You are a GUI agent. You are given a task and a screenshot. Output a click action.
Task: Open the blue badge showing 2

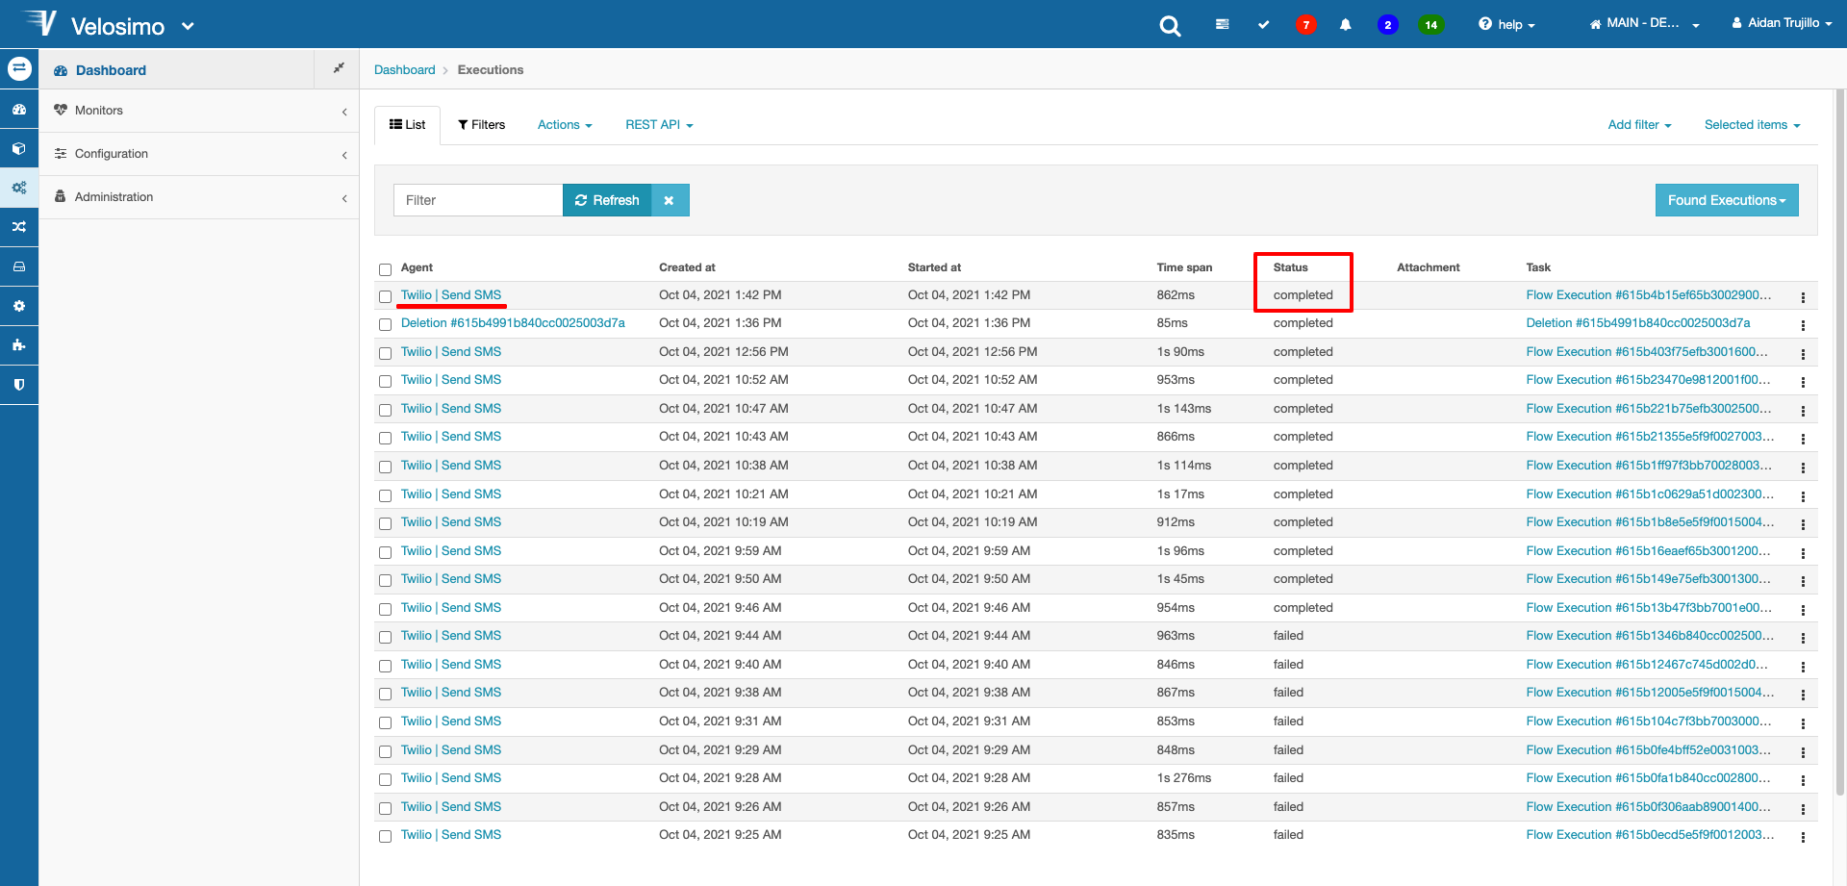[x=1387, y=25]
